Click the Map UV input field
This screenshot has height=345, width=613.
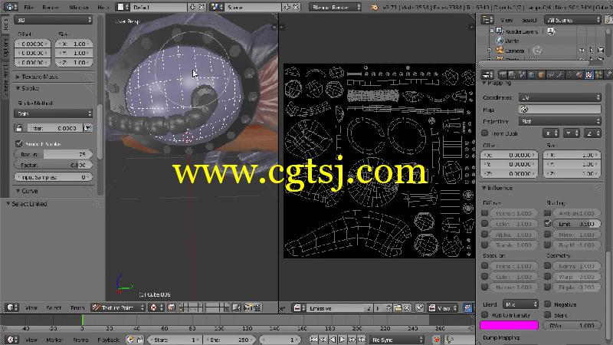(x=560, y=110)
